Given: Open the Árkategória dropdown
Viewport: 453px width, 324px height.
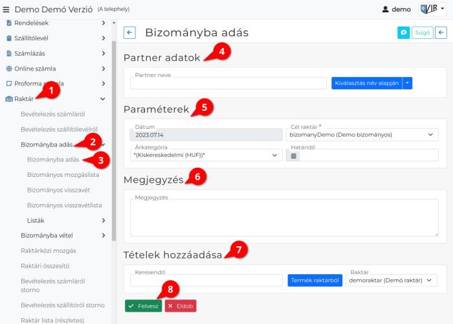Looking at the screenshot, I should 206,156.
